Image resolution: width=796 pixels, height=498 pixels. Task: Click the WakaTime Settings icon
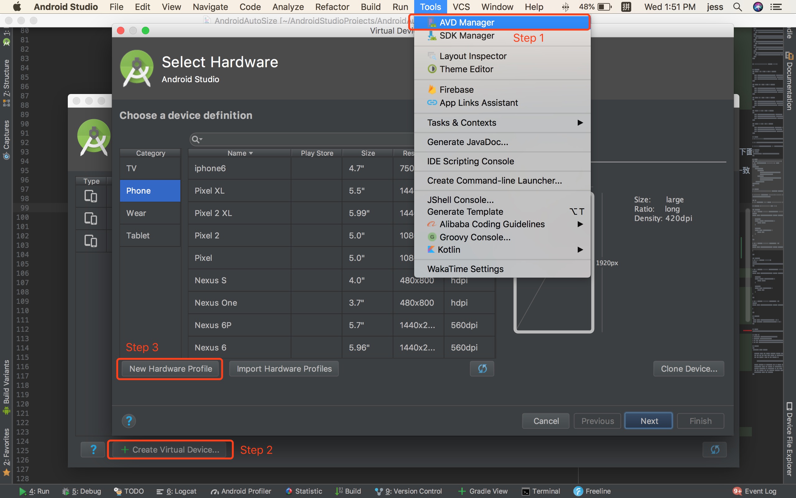pos(465,269)
